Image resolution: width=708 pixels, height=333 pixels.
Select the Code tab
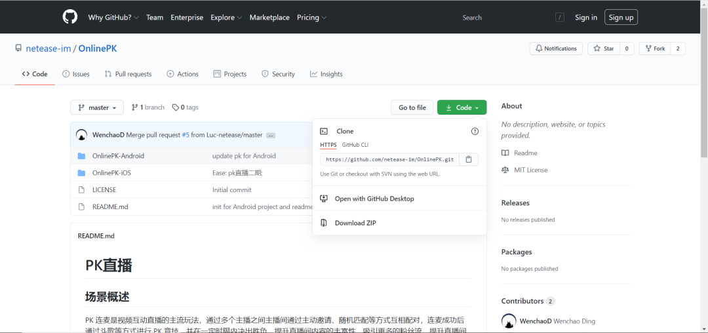tap(35, 74)
